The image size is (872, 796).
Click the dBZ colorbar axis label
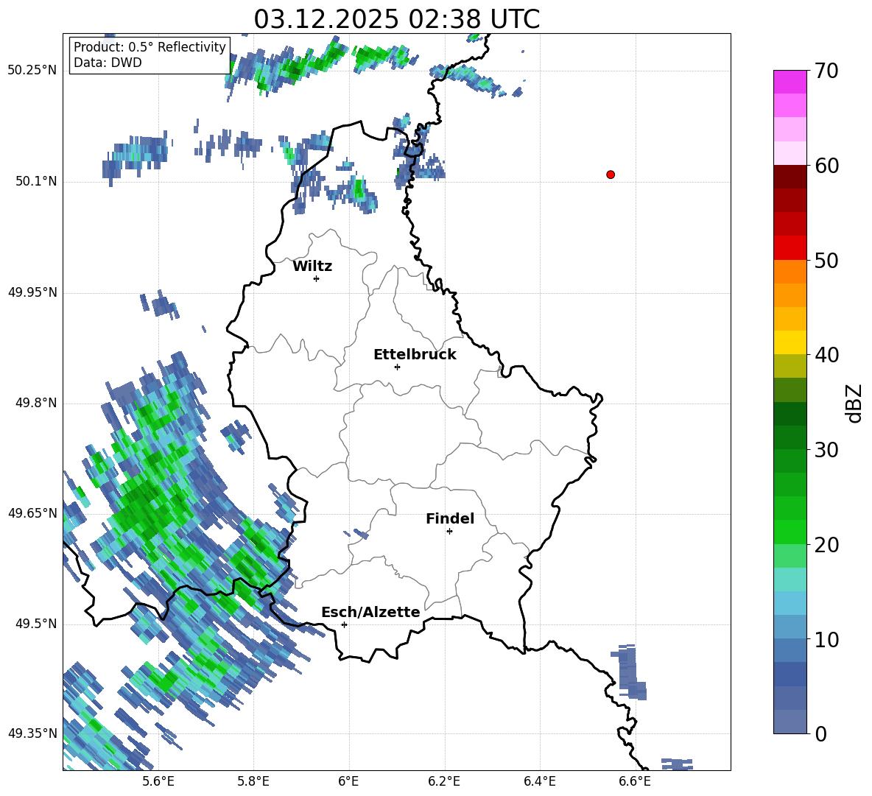pos(853,403)
